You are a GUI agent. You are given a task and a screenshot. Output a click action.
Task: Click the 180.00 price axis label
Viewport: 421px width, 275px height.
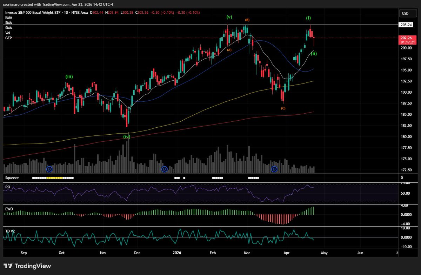407,137
